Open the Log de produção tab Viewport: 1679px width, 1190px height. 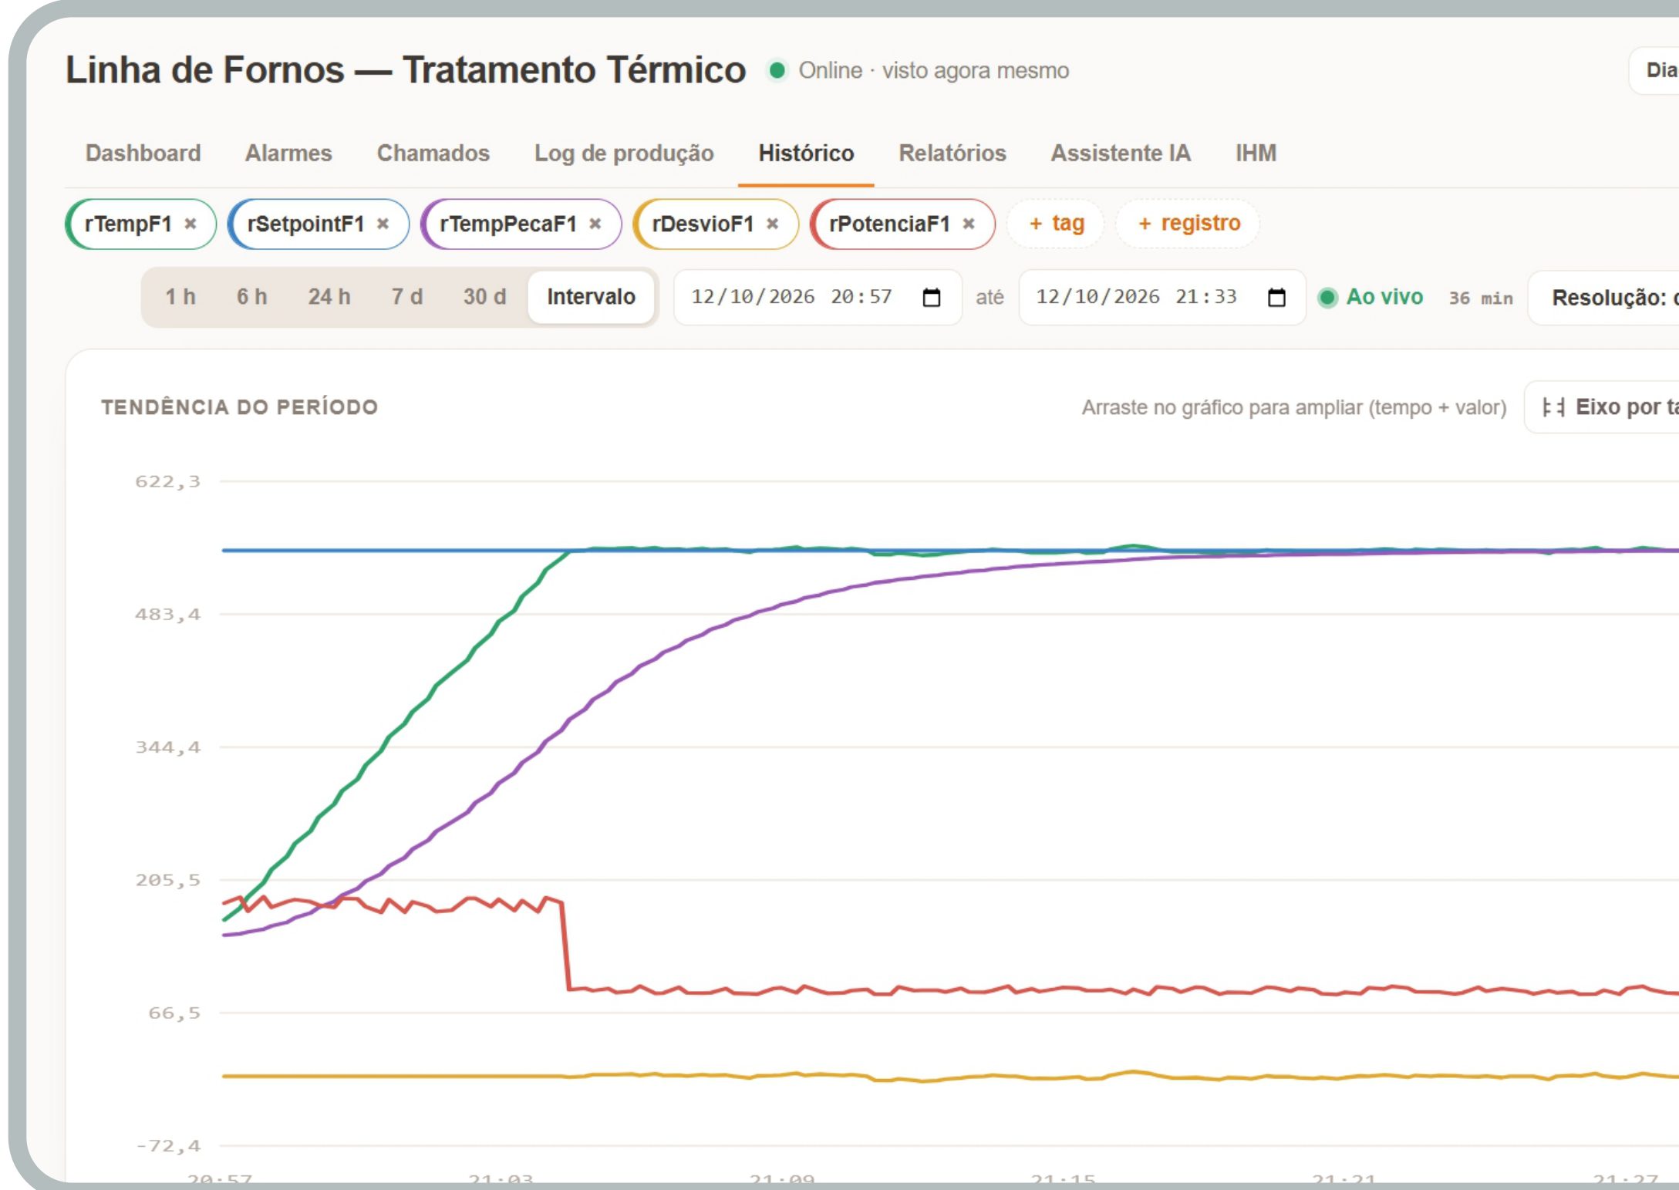tap(624, 153)
